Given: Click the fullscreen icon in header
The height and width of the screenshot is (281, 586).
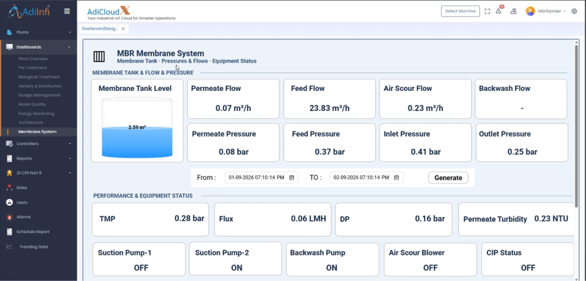Looking at the screenshot, I should 487,11.
